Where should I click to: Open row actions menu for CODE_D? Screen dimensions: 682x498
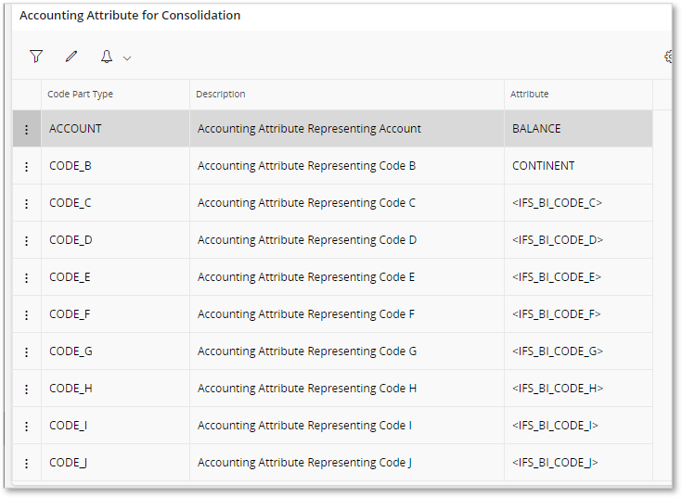[27, 240]
